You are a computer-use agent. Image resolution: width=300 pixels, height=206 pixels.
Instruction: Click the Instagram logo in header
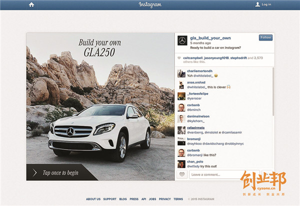(x=150, y=4)
